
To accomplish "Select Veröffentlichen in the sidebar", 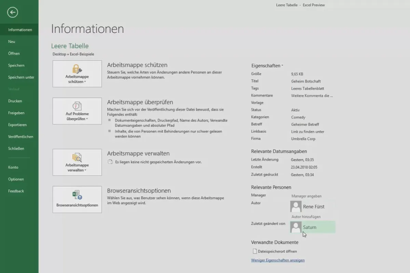I will pyautogui.click(x=19, y=136).
